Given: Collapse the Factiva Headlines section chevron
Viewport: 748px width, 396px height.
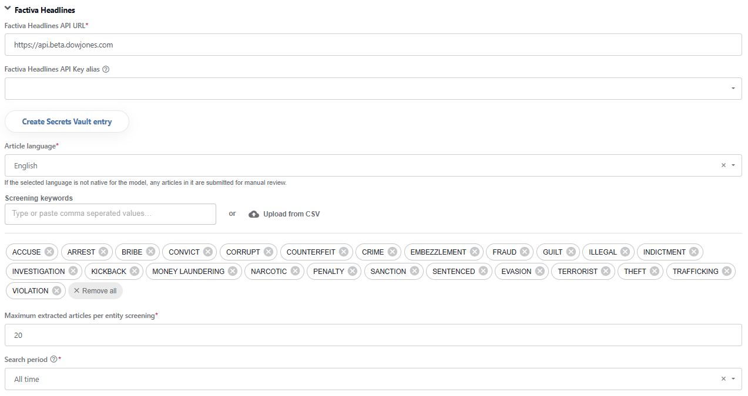Looking at the screenshot, I should (8, 9).
